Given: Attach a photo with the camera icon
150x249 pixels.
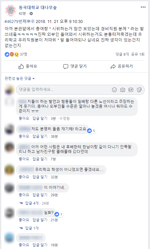Looking at the screenshot, I should click(x=123, y=90).
